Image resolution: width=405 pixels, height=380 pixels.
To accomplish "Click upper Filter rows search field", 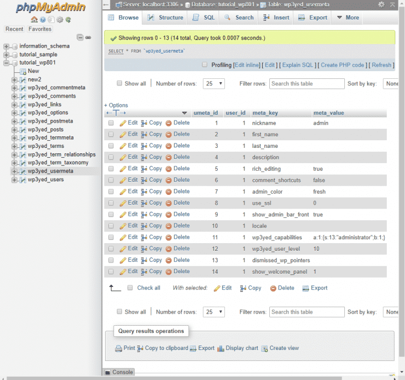I will click(x=307, y=84).
